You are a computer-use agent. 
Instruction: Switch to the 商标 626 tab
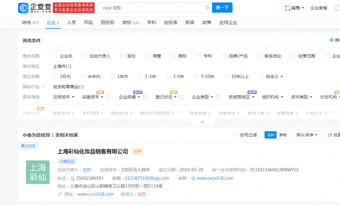[x=131, y=22]
